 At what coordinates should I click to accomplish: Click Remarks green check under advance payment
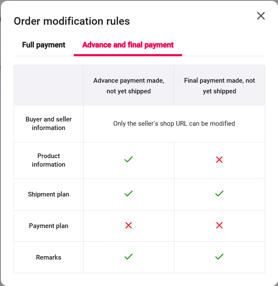[x=128, y=257]
